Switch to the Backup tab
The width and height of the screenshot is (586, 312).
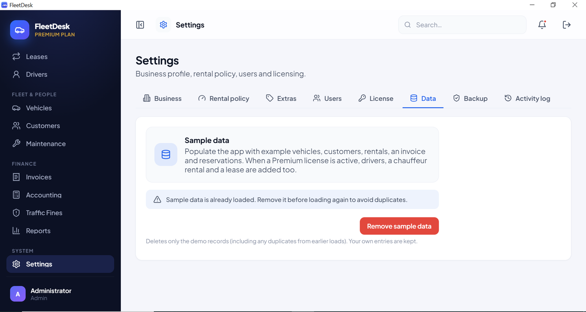(470, 98)
